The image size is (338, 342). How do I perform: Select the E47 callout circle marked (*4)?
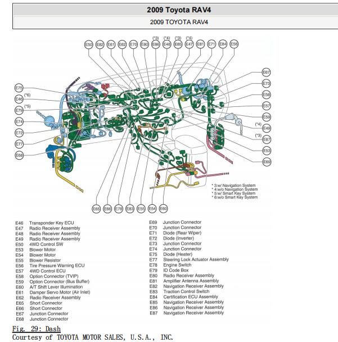(189, 44)
